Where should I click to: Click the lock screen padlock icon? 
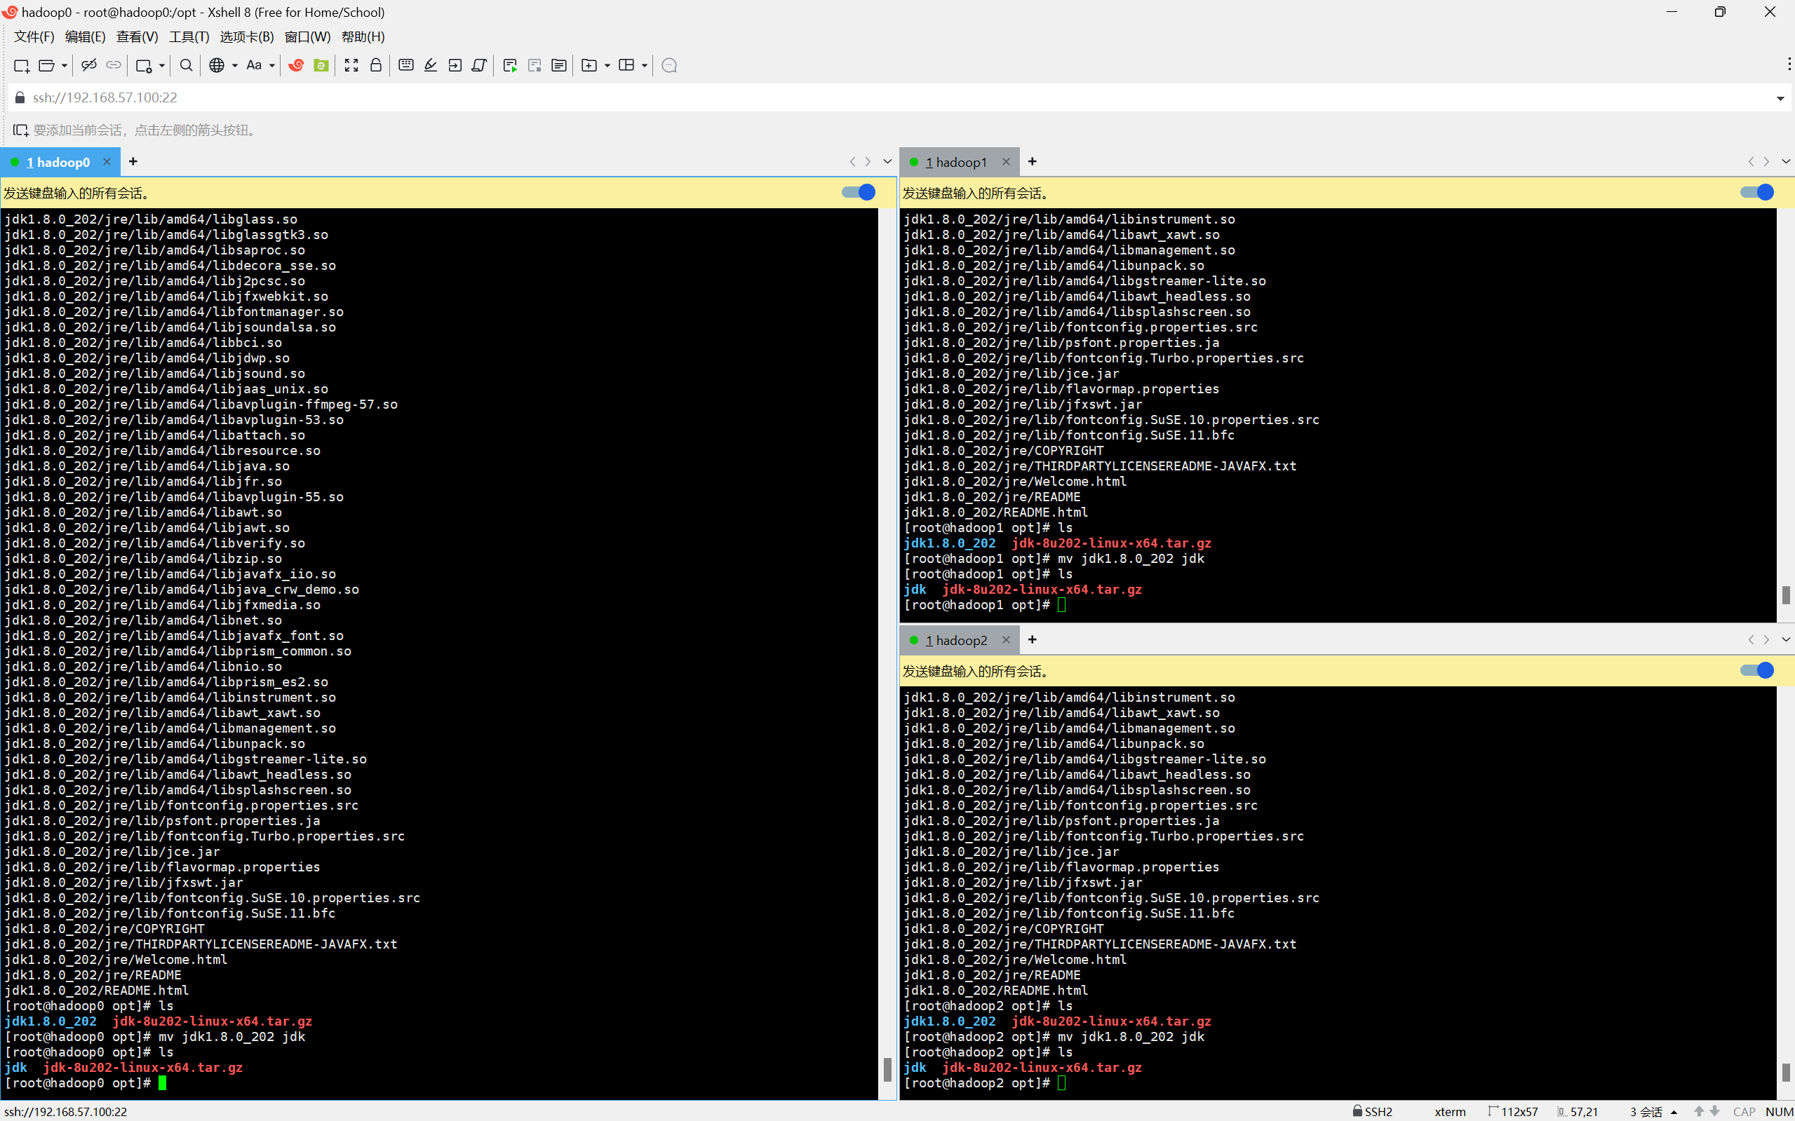(x=376, y=65)
